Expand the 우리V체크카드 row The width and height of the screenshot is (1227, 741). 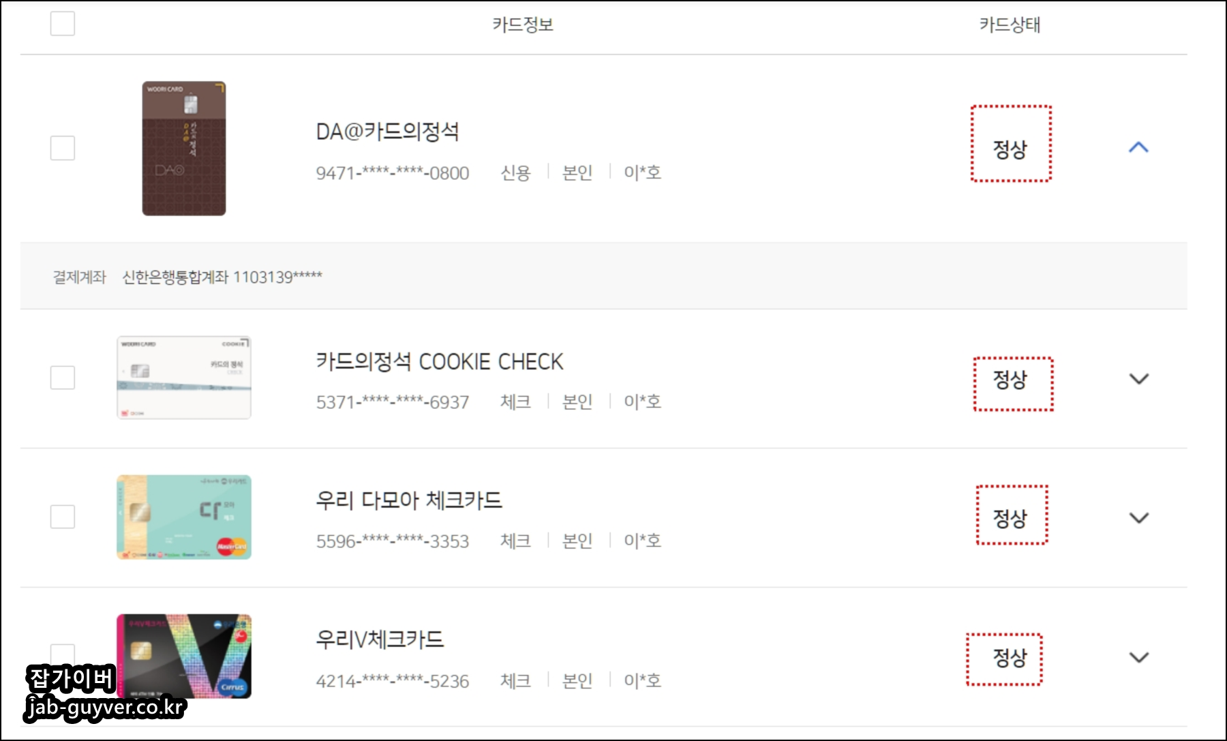(1139, 657)
